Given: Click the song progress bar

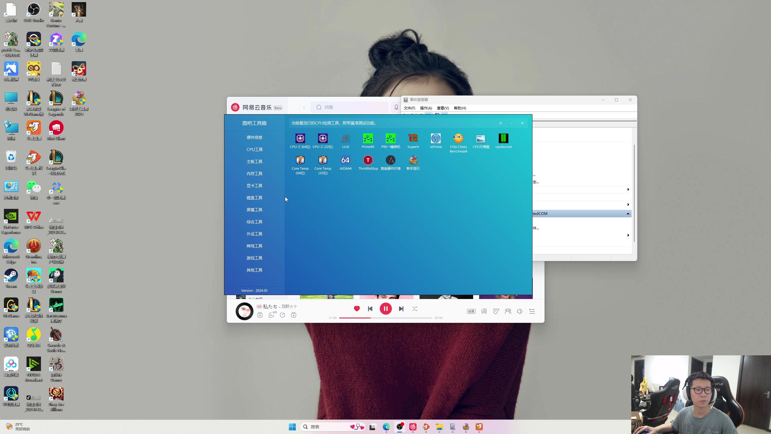Looking at the screenshot, I should click(385, 318).
